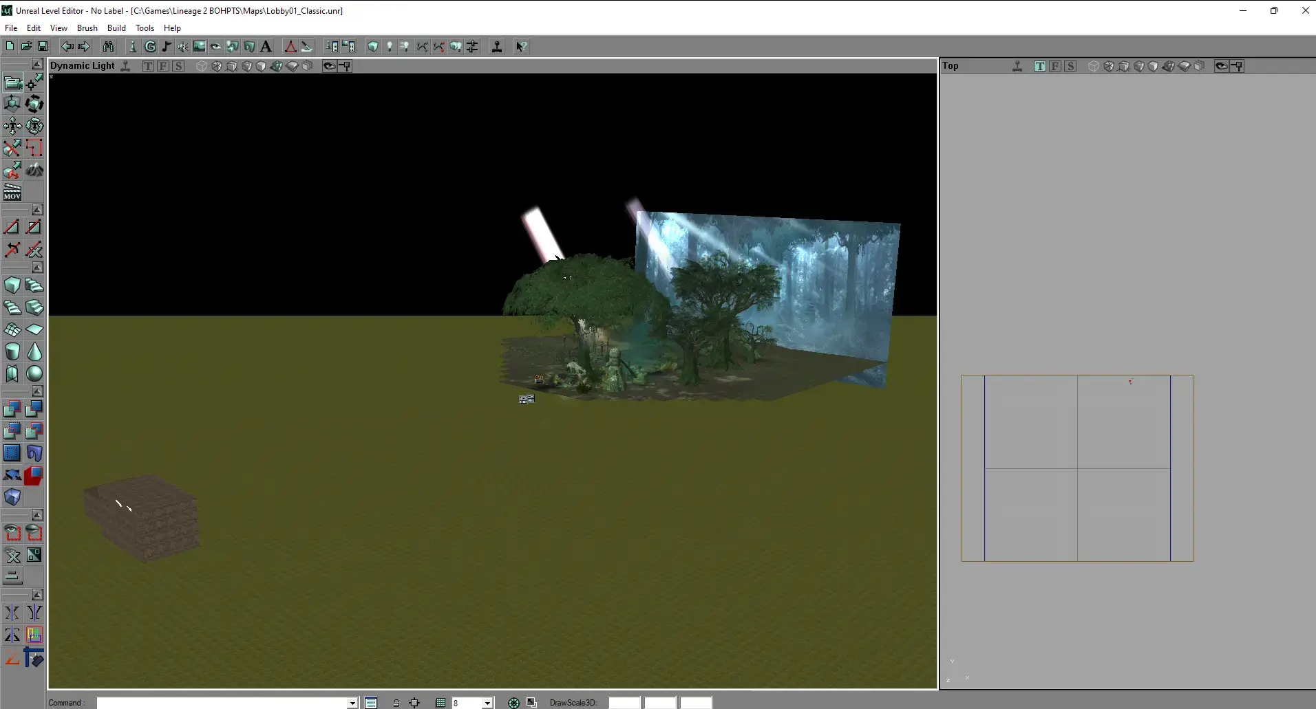The image size is (1316, 709).
Task: Select the Texture Pan tool
Action: [x=12, y=126]
